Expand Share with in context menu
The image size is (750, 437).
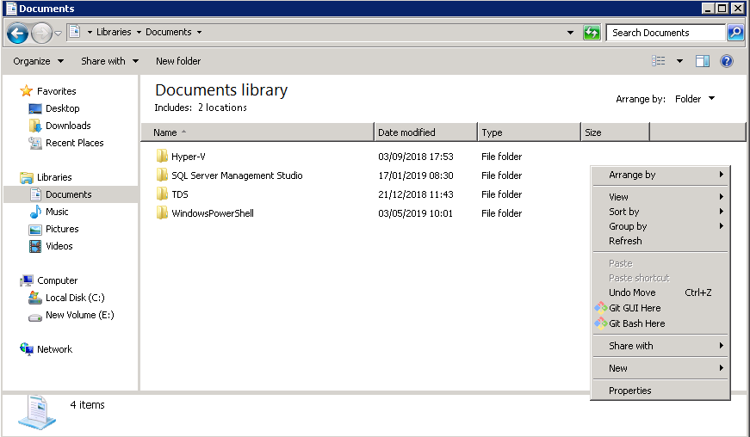(660, 346)
